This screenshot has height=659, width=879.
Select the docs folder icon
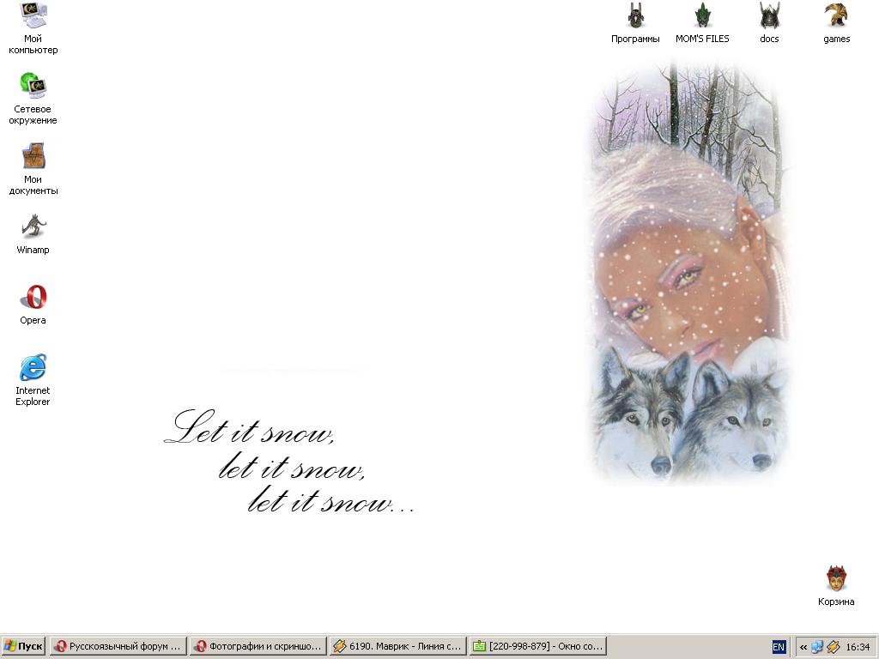(769, 23)
